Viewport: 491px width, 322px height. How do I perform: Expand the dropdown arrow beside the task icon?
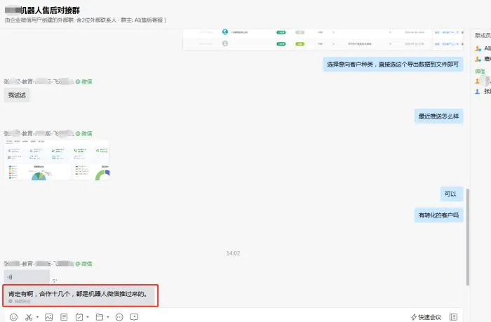click(x=87, y=318)
